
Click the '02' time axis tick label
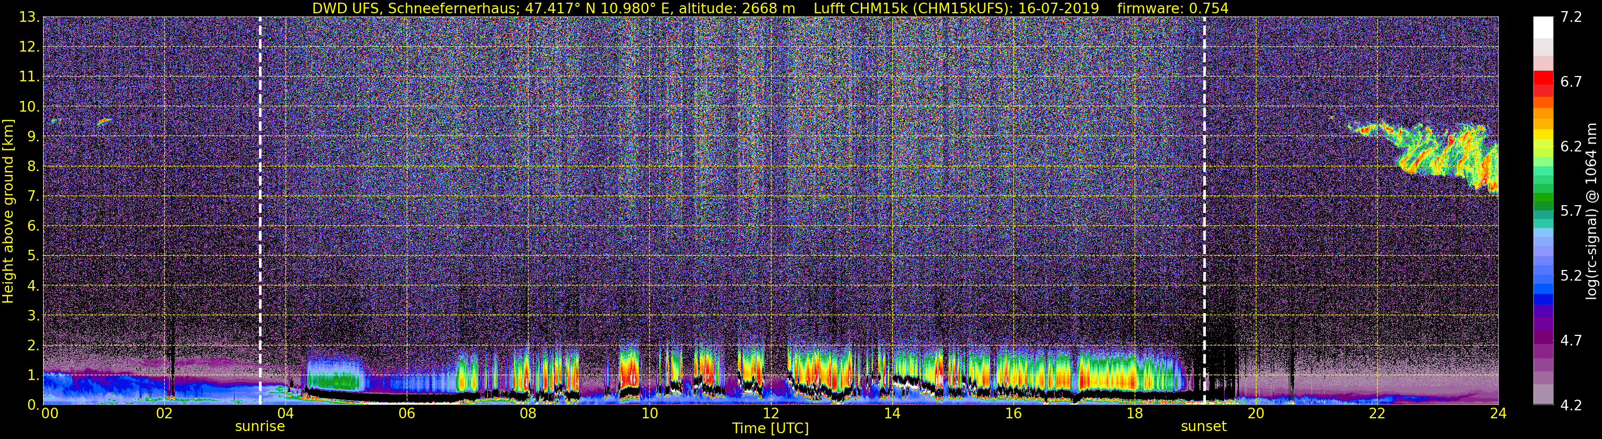(x=164, y=413)
